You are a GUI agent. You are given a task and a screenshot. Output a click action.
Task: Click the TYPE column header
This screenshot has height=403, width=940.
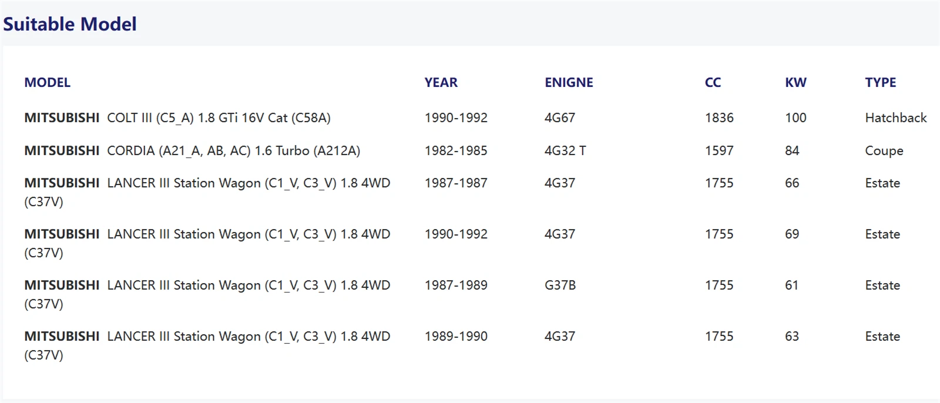tap(880, 82)
